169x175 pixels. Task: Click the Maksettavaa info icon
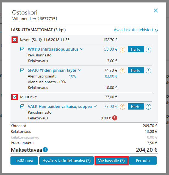[x=45, y=150]
